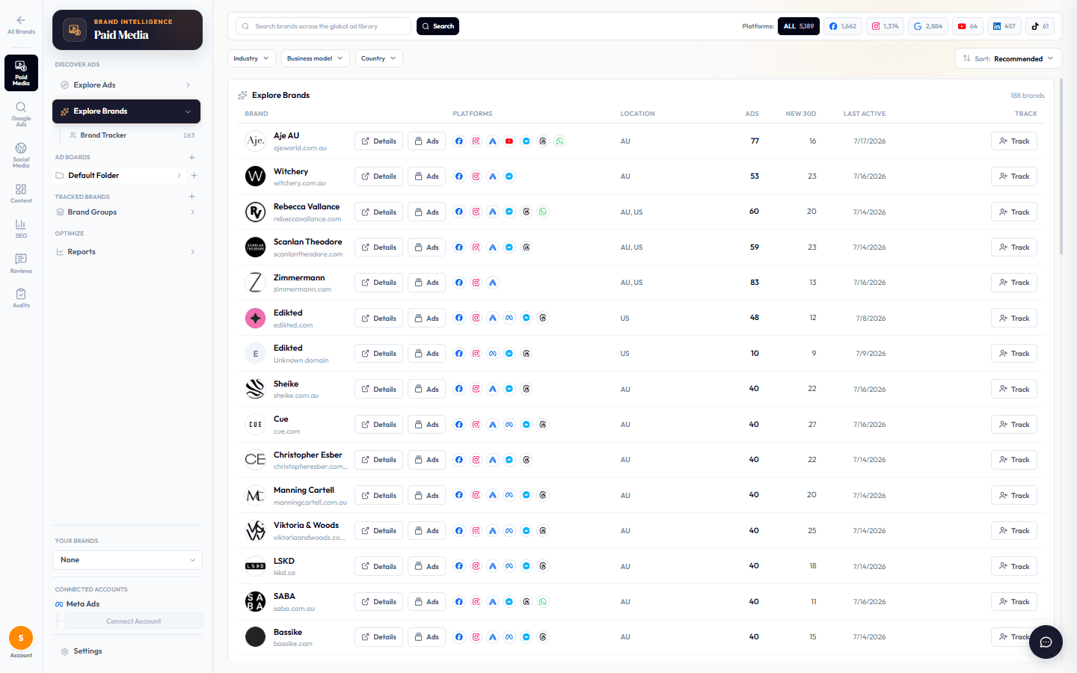Open Zimmermann brand logo

coord(256,283)
